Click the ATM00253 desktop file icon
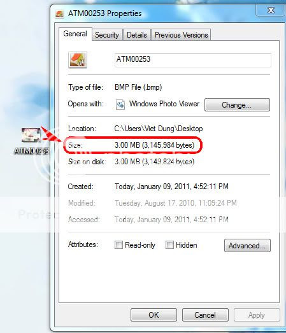Image resolution: width=286 pixels, height=333 pixels. tap(31, 135)
